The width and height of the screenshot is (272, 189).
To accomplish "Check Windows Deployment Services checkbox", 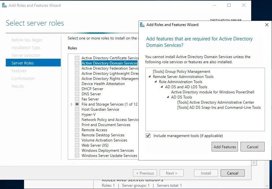I will (77, 150).
